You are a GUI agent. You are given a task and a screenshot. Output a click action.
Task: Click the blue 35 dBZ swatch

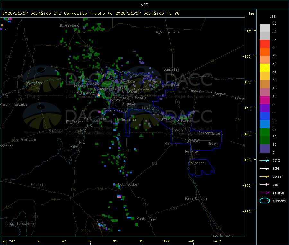pos(265,116)
